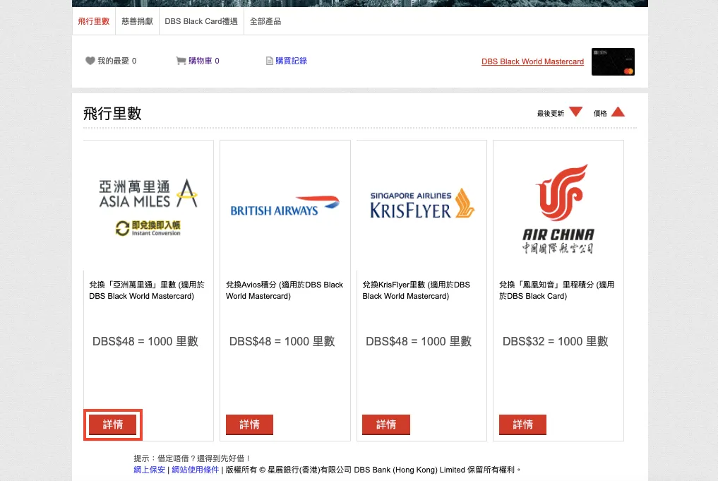Switch to the 慈善捐獻 tab
718x481 pixels.
(x=138, y=21)
